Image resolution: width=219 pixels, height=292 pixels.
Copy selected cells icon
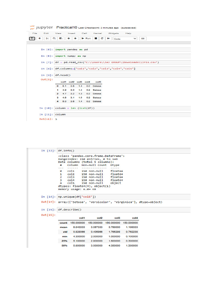(x=54, y=38)
